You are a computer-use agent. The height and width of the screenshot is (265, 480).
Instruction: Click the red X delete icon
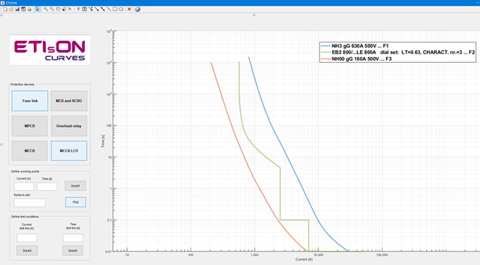129,9
